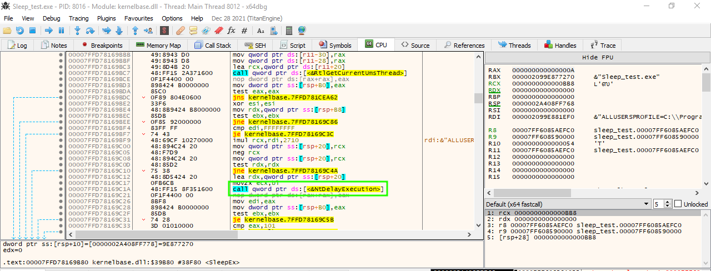
Task: Click the Open file folder icon
Action: pos(8,30)
